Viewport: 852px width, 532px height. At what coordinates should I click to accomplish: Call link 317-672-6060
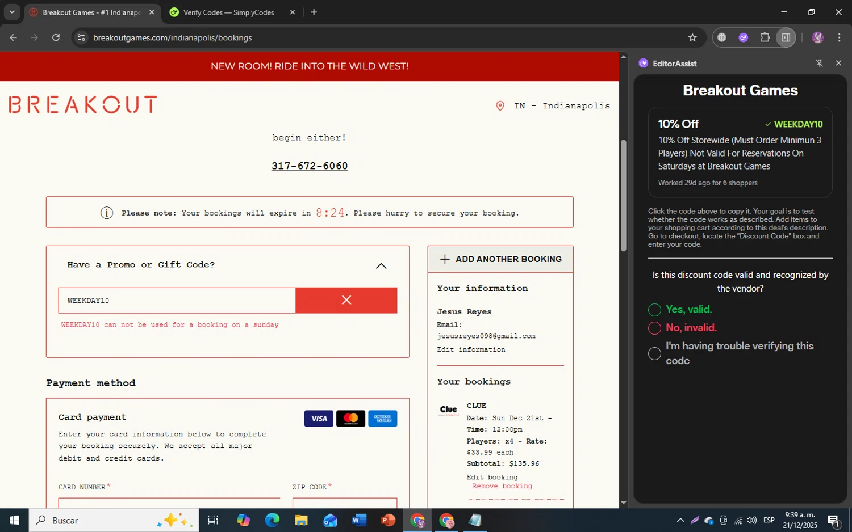310,166
